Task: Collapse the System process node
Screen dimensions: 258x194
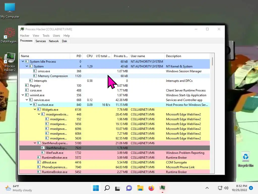Action: [27, 66]
